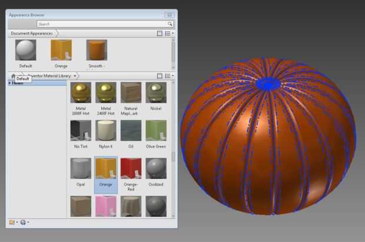Viewport: 365px width, 242px height.
Task: Select the Smooth appearance thumbnail
Action: (97, 50)
